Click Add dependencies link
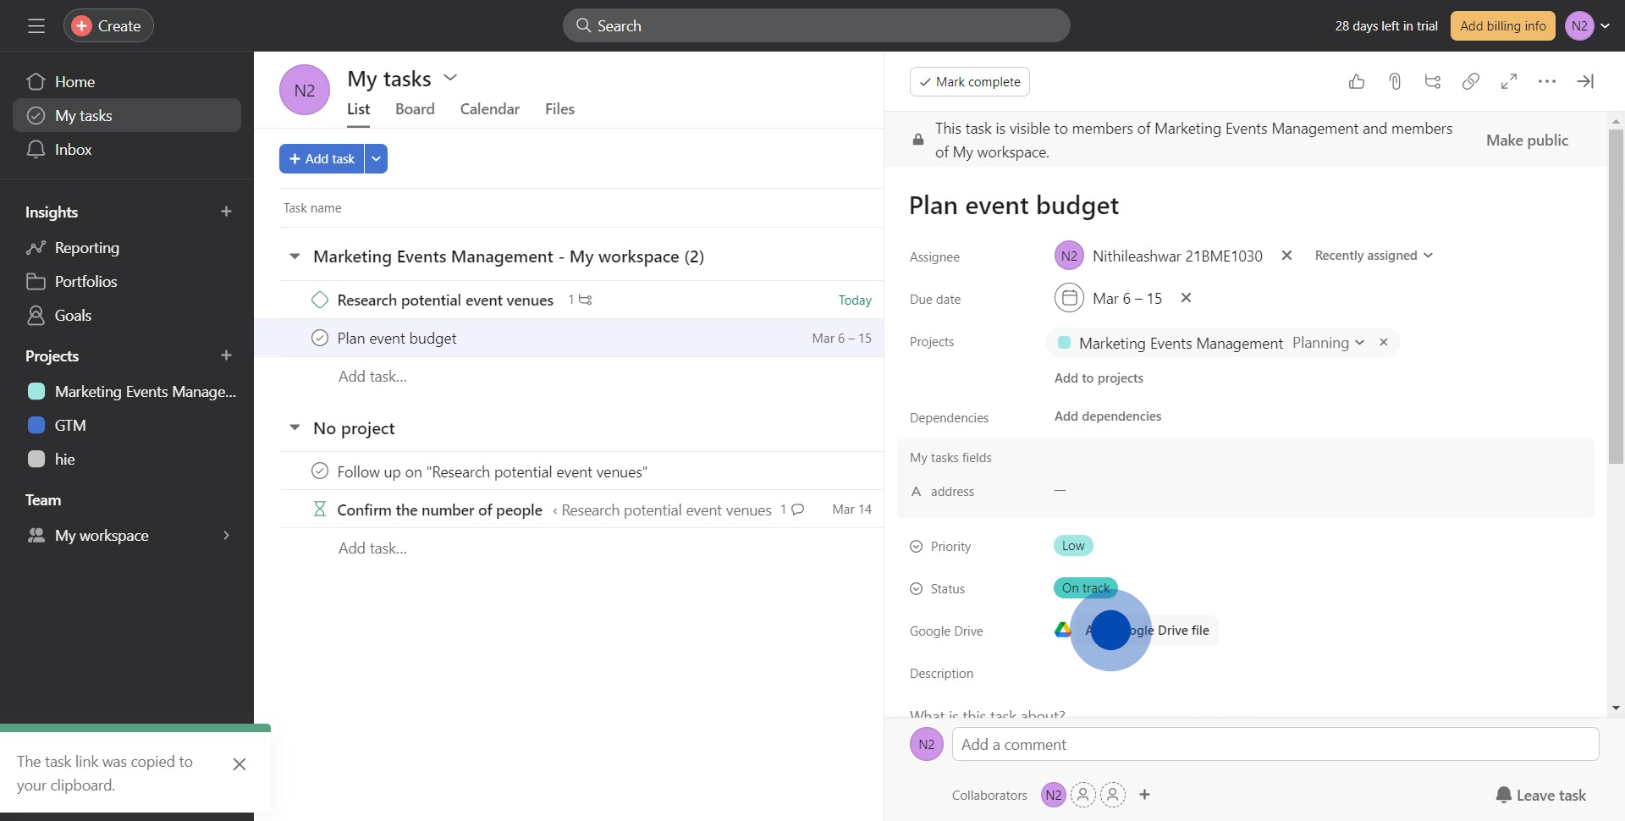Screen dimensions: 1625x821 [x=1107, y=416]
